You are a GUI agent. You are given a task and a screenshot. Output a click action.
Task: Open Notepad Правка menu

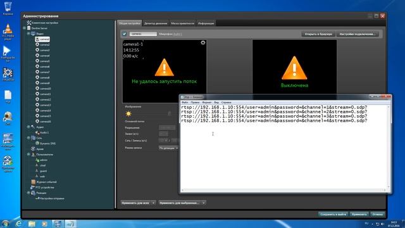click(x=195, y=103)
